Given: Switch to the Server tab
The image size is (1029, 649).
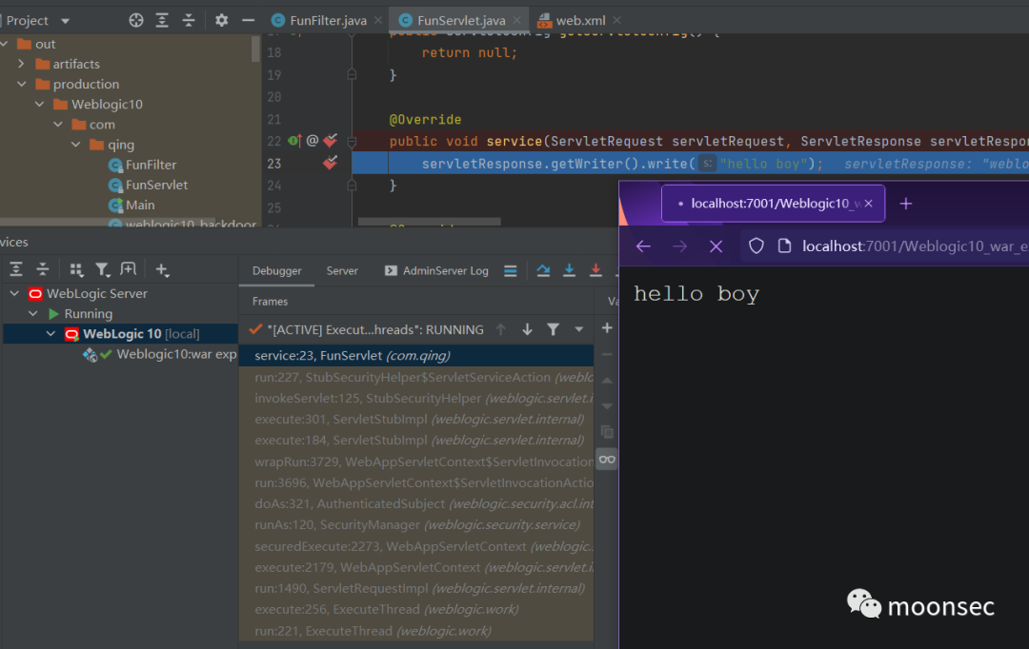Looking at the screenshot, I should tap(342, 271).
